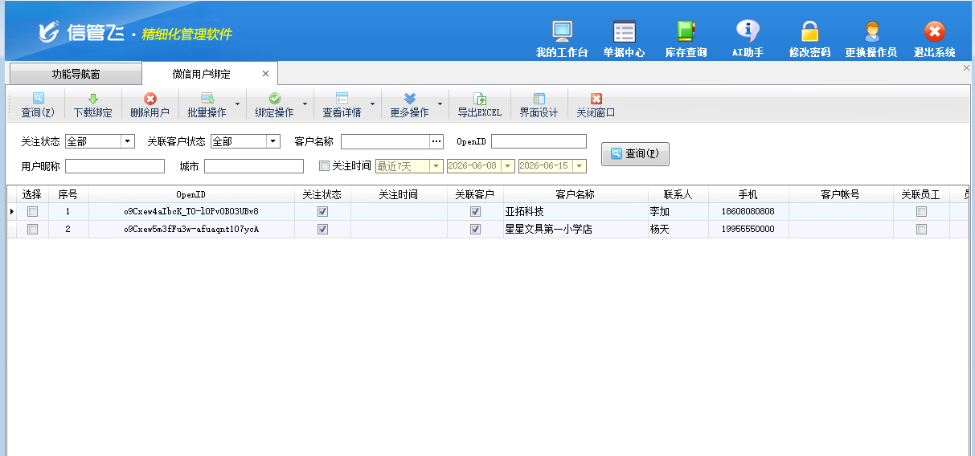The height and width of the screenshot is (456, 975).
Task: Close the 微信用户绑定 tab
Action: tap(266, 74)
